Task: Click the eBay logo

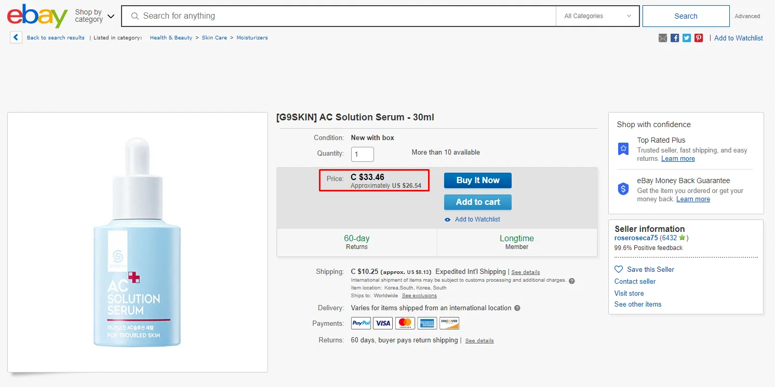Action: 37,16
